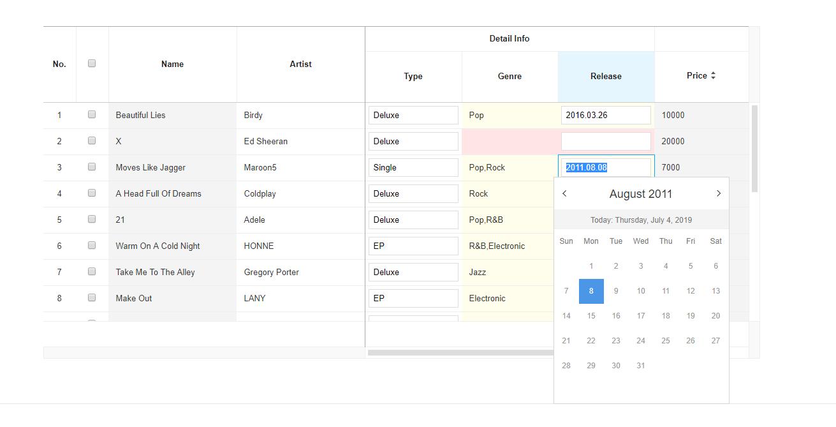Click the Release column header
The width and height of the screenshot is (836, 427).
coord(606,77)
